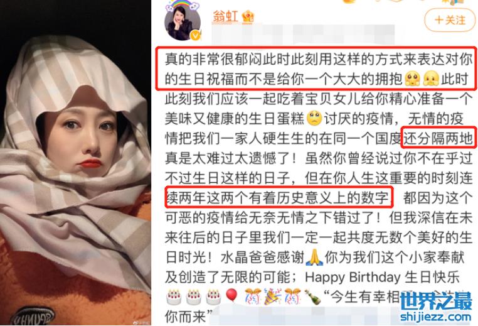Image resolution: width=478 pixels, height=326 pixels.
Task: Click the first hugging face emoji
Action: pyautogui.click(x=413, y=79)
